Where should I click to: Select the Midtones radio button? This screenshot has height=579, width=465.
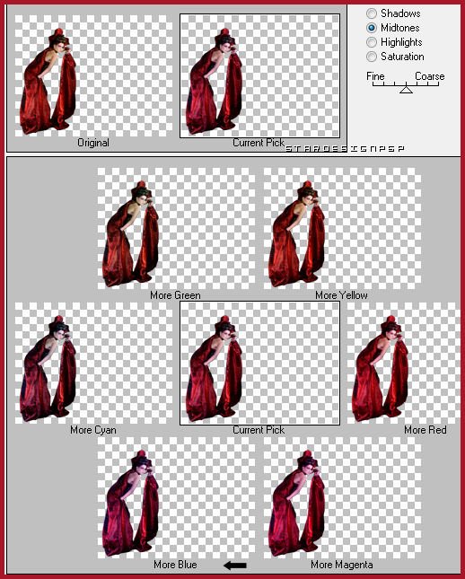pos(372,28)
